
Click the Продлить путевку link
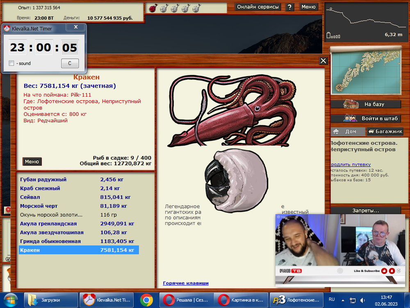[350, 164]
